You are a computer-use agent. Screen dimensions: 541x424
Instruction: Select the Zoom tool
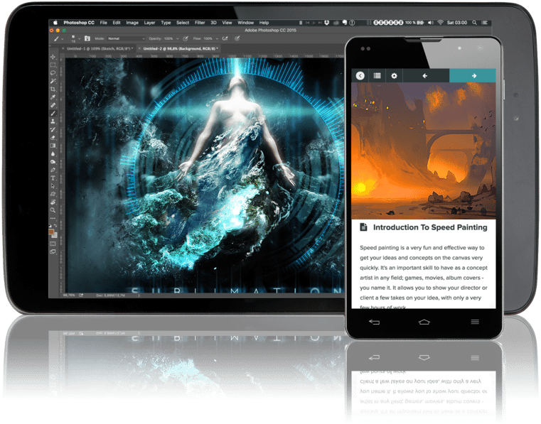(53, 210)
